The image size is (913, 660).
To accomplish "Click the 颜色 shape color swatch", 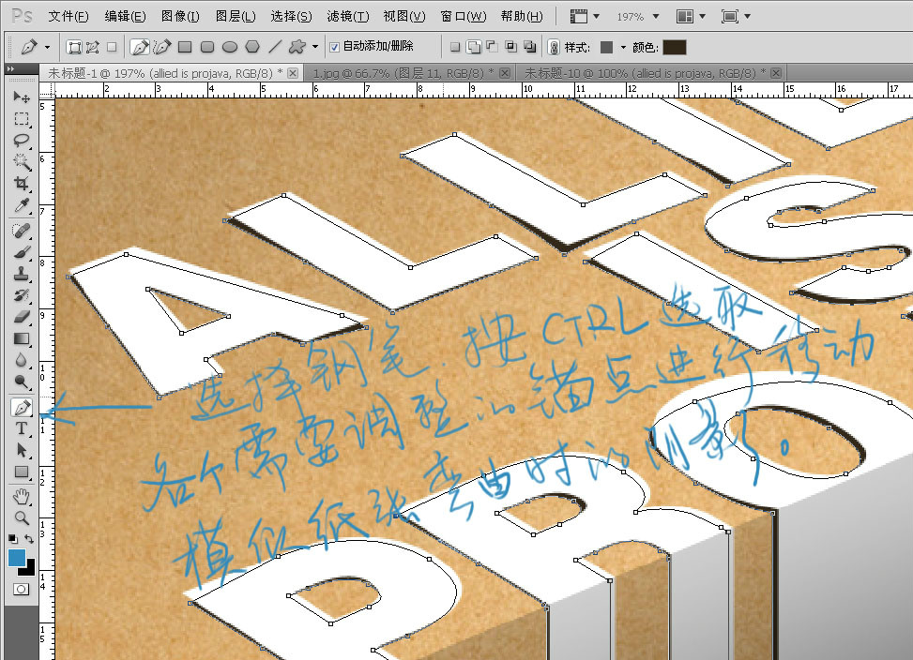I will tap(675, 47).
